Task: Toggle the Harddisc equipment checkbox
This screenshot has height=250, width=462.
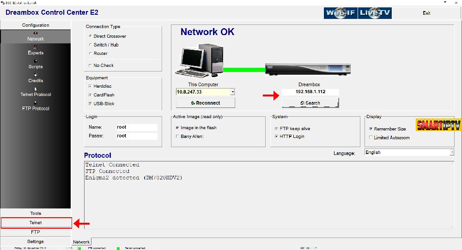Action: (90, 86)
